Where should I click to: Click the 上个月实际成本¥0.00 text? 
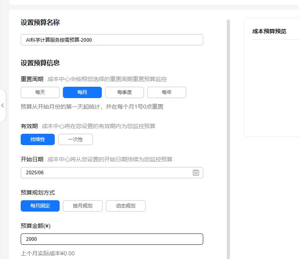click(48, 253)
